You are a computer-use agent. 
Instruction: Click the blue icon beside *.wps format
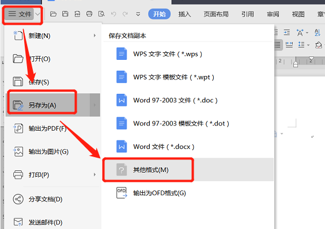coord(122,54)
